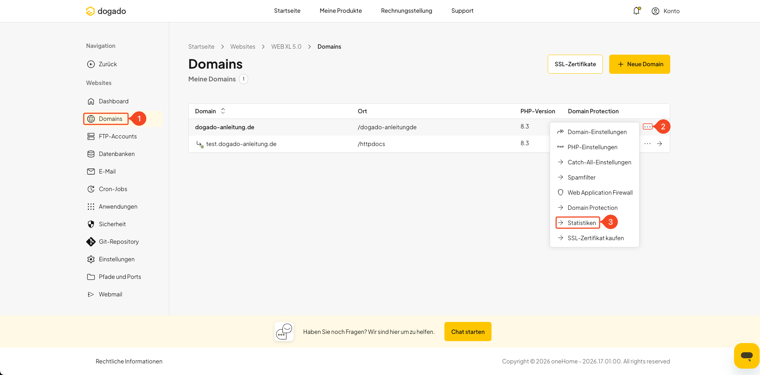Screen dimensions: 760x375
Task: Click the /dogado-anleitungde path cell
Action: (387, 127)
